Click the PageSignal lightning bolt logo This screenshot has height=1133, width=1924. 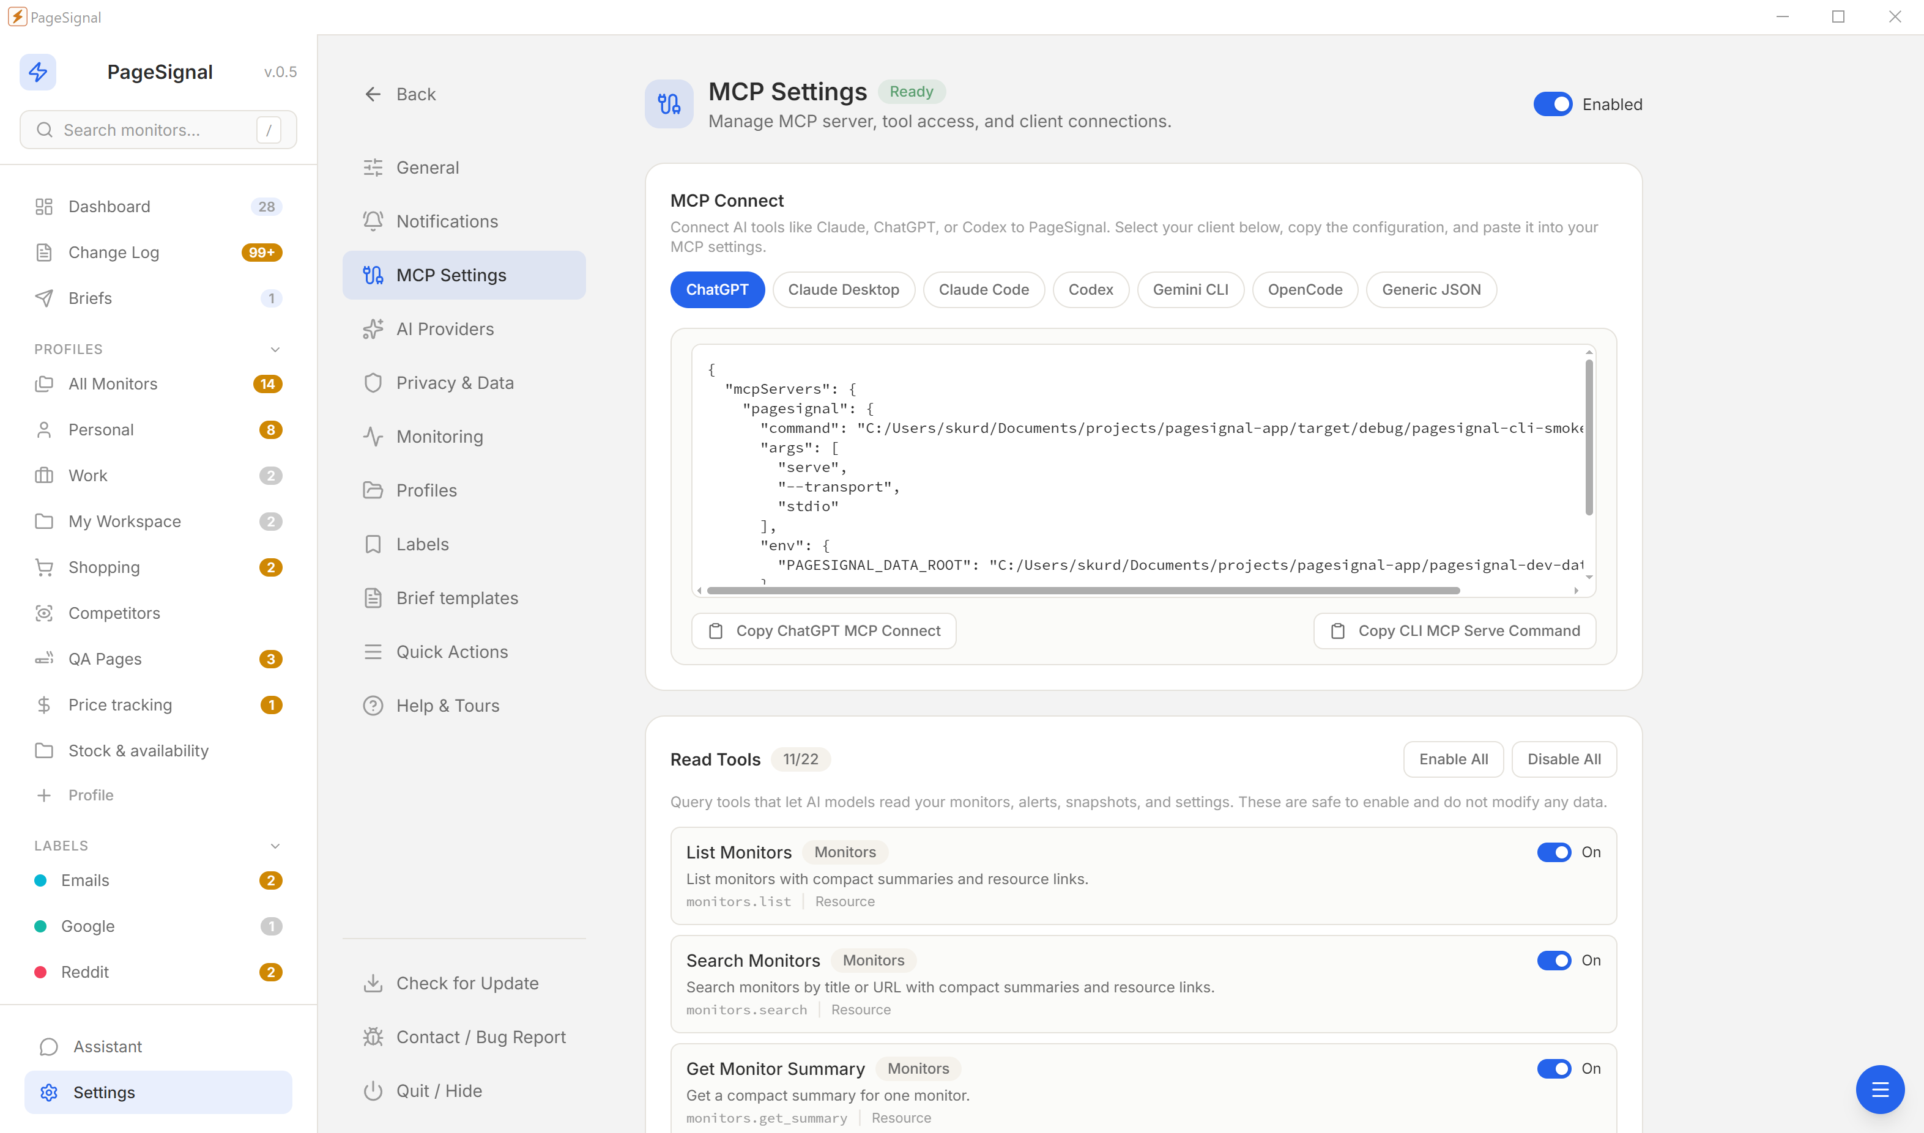[37, 72]
